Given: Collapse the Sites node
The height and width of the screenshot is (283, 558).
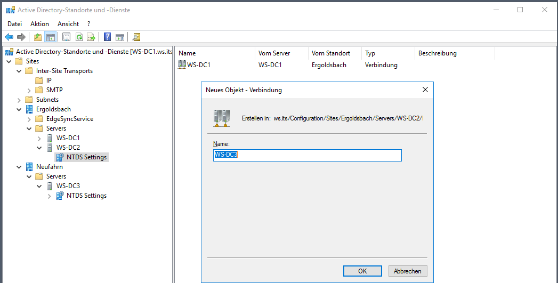Looking at the screenshot, I should (x=9, y=62).
